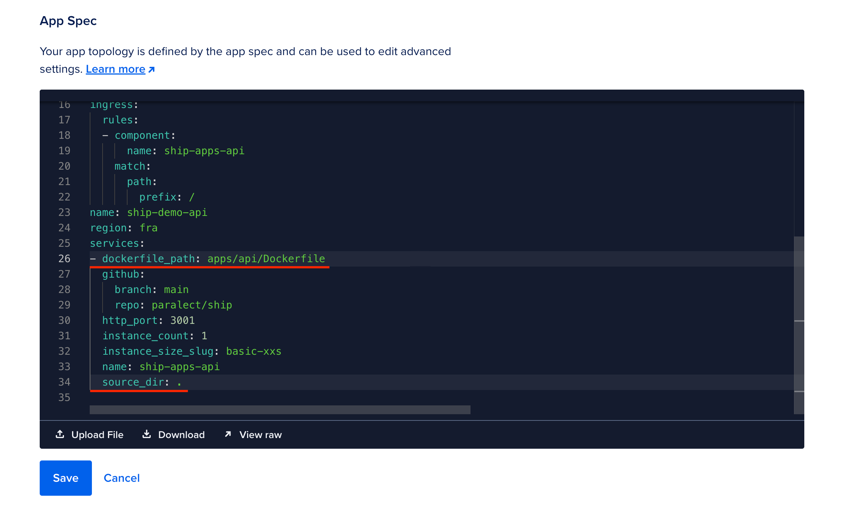Click on region value fra
Screen dimensions: 844x506
(149, 228)
